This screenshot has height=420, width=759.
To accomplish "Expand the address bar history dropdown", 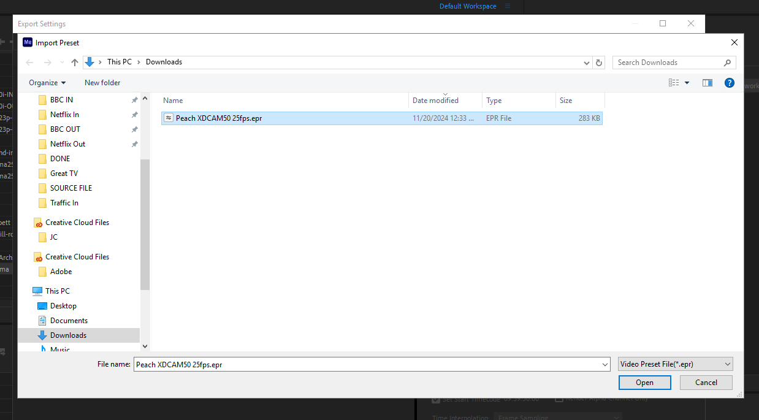I will pyautogui.click(x=587, y=63).
